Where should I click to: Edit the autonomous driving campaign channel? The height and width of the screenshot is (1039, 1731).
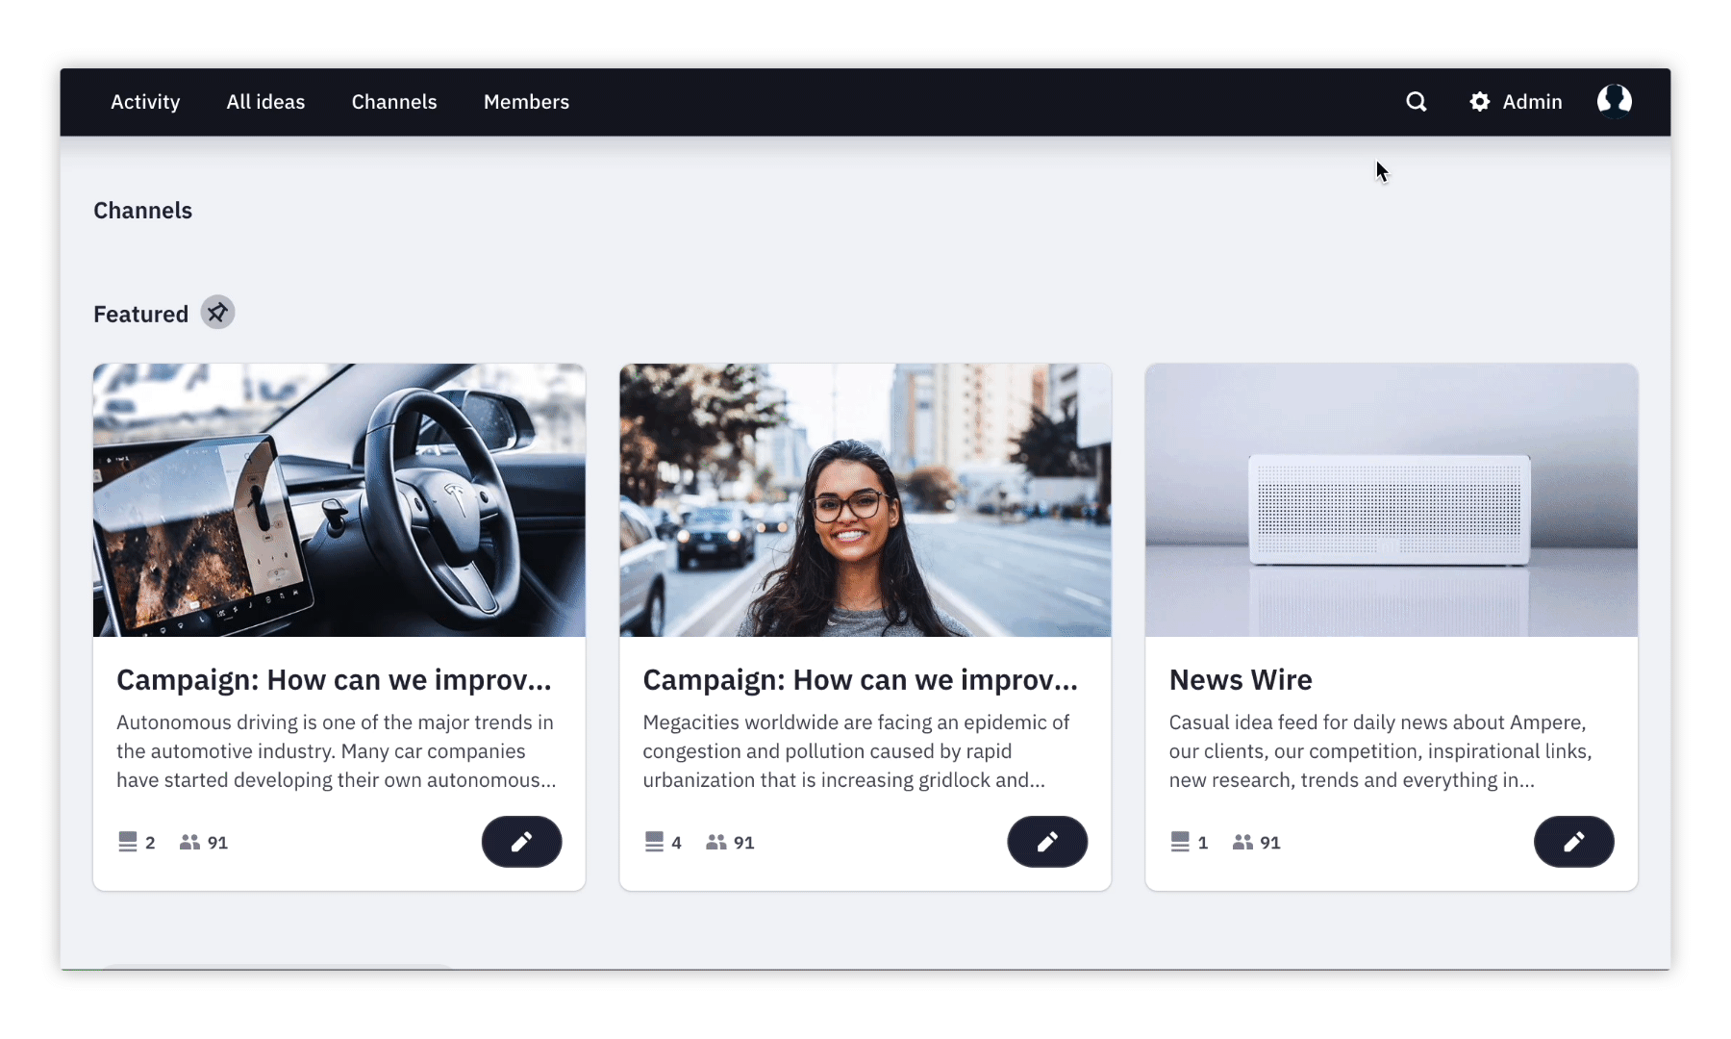click(521, 842)
